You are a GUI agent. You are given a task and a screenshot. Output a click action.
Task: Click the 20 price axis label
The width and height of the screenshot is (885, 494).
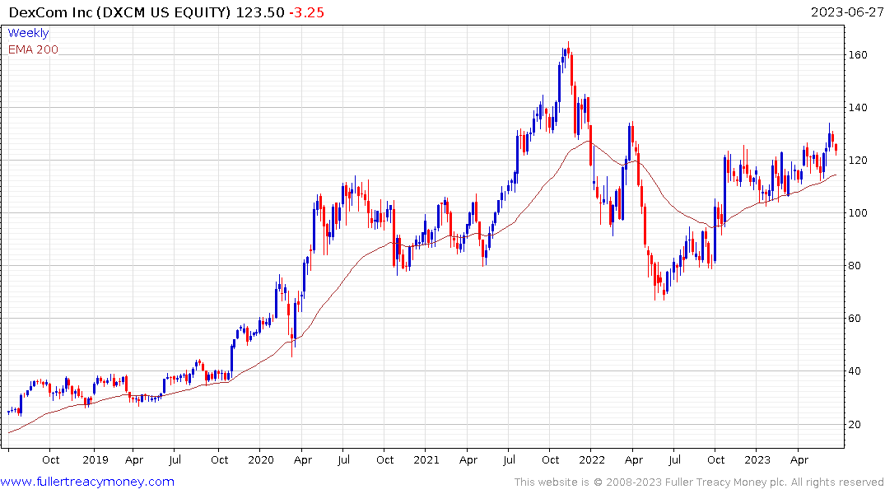point(855,425)
